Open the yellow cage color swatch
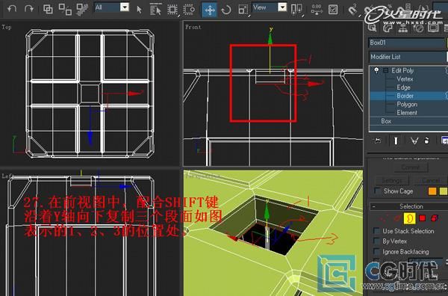448x296 pixels. 444,191
